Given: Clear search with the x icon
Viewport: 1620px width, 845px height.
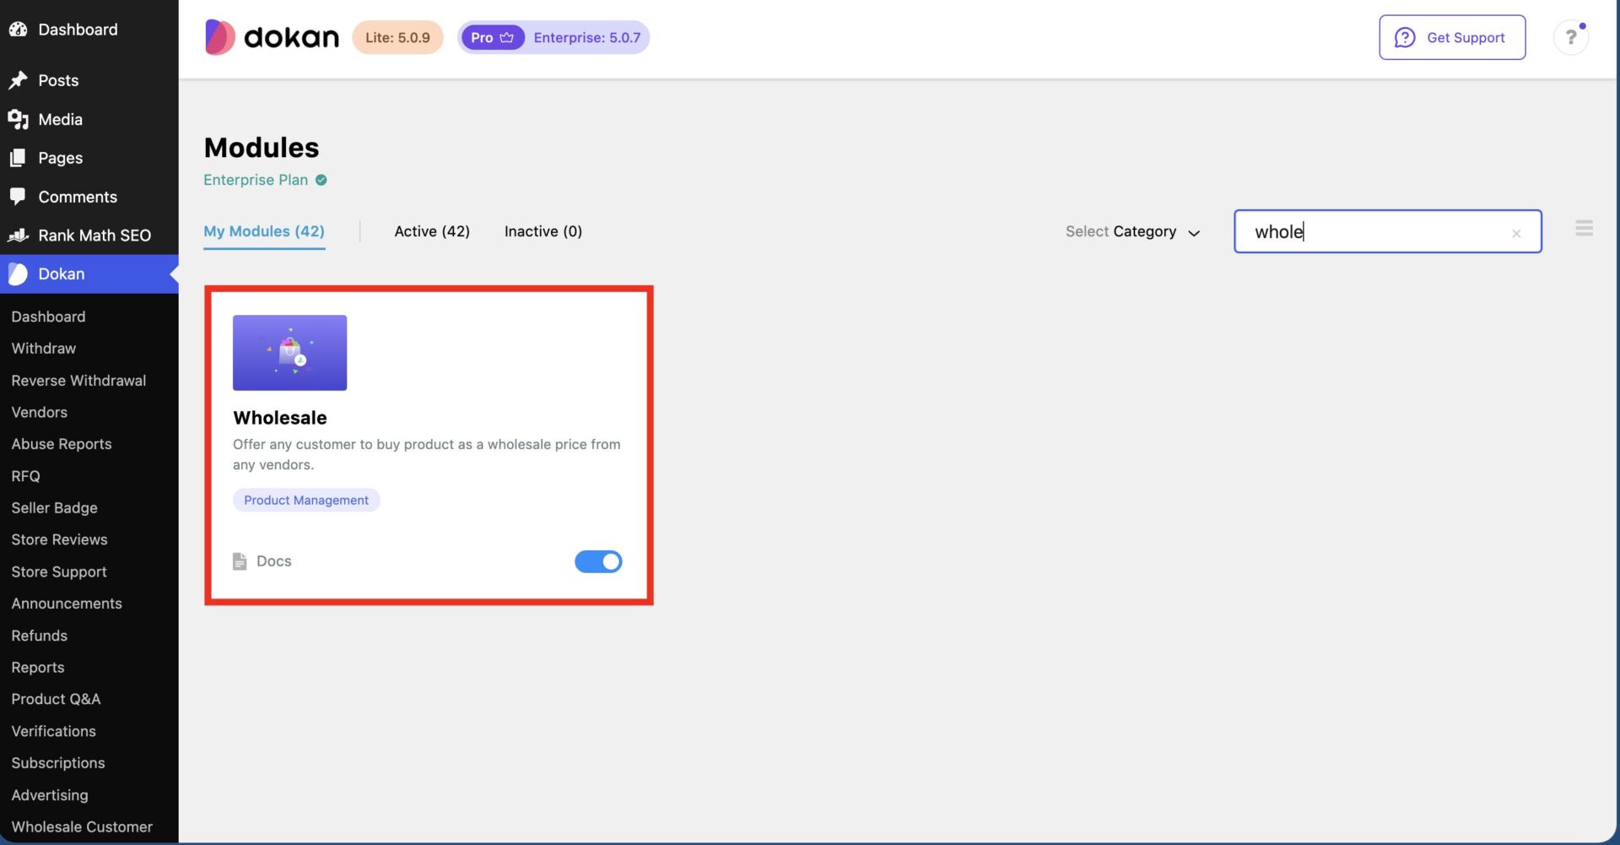Looking at the screenshot, I should tap(1516, 233).
